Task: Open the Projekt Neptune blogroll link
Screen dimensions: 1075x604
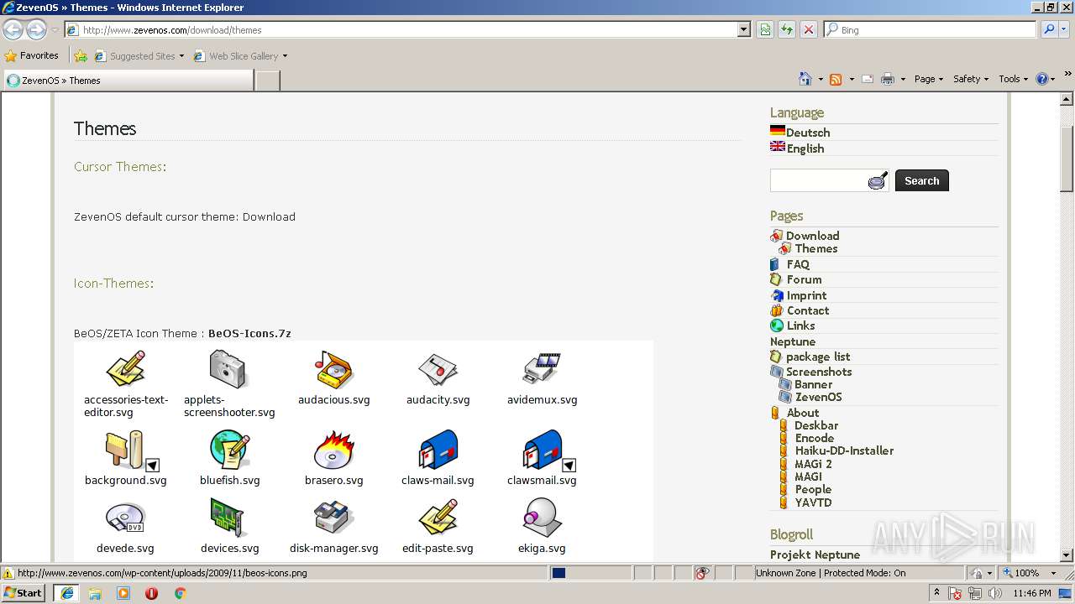Action: pos(815,555)
